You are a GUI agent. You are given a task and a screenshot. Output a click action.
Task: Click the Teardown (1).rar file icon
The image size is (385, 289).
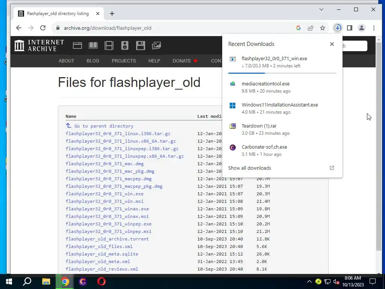(x=232, y=126)
